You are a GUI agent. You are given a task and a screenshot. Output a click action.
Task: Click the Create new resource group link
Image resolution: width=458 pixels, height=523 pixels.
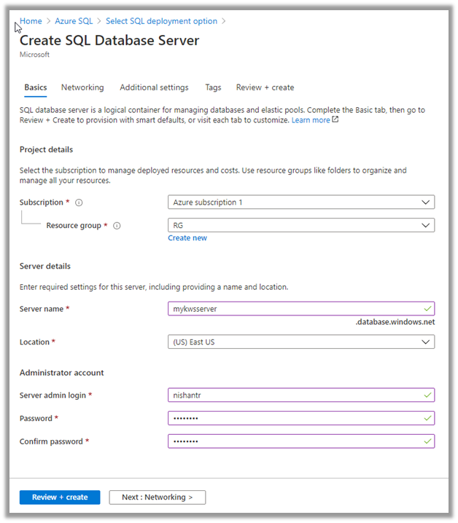tap(187, 238)
